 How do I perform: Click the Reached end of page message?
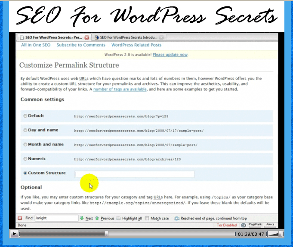point(213,218)
